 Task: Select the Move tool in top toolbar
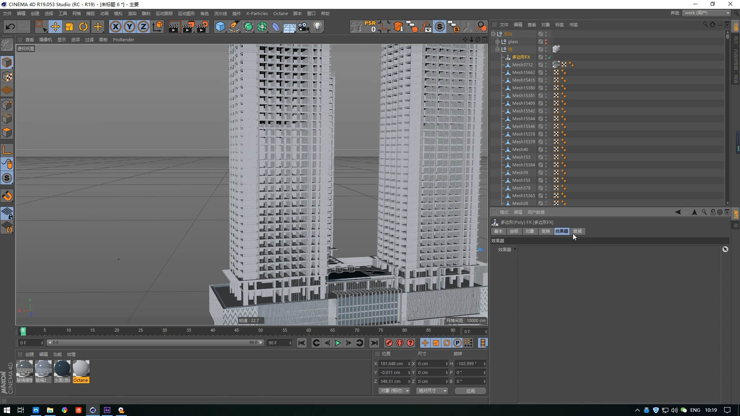(55, 27)
